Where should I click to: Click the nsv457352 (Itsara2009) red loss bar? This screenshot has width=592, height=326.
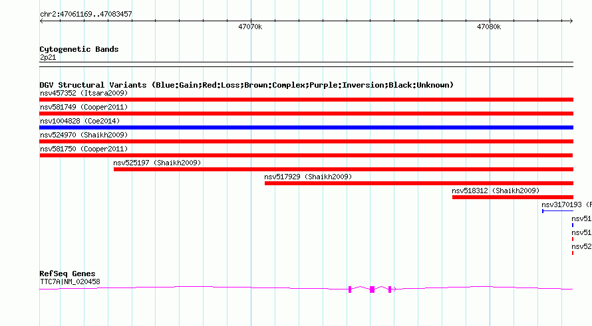(306, 100)
